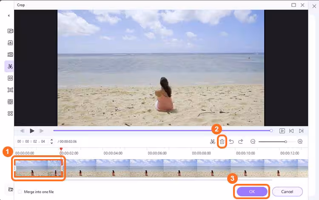
Task: Step to the previous frame
Action: click(23, 131)
